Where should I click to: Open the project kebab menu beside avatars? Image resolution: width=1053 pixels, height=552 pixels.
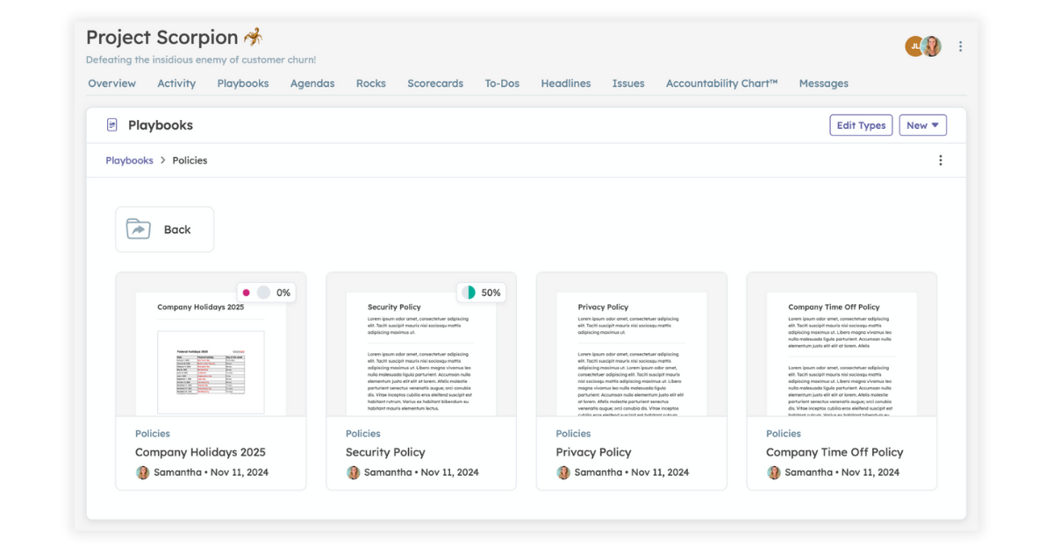click(960, 46)
